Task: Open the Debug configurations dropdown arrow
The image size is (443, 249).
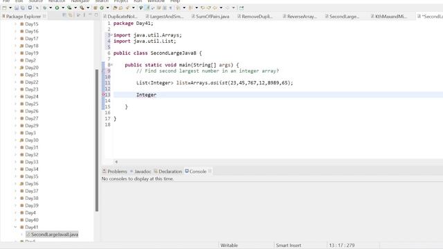Action: 51,8
